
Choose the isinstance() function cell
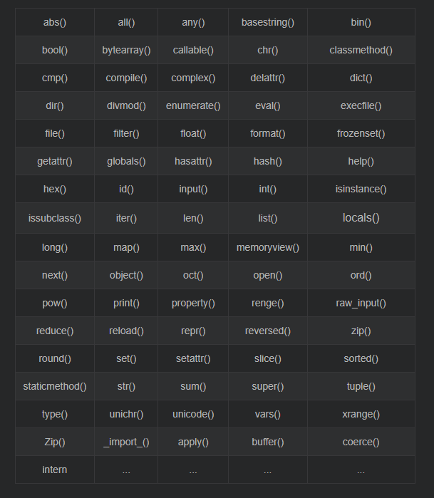coord(361,189)
